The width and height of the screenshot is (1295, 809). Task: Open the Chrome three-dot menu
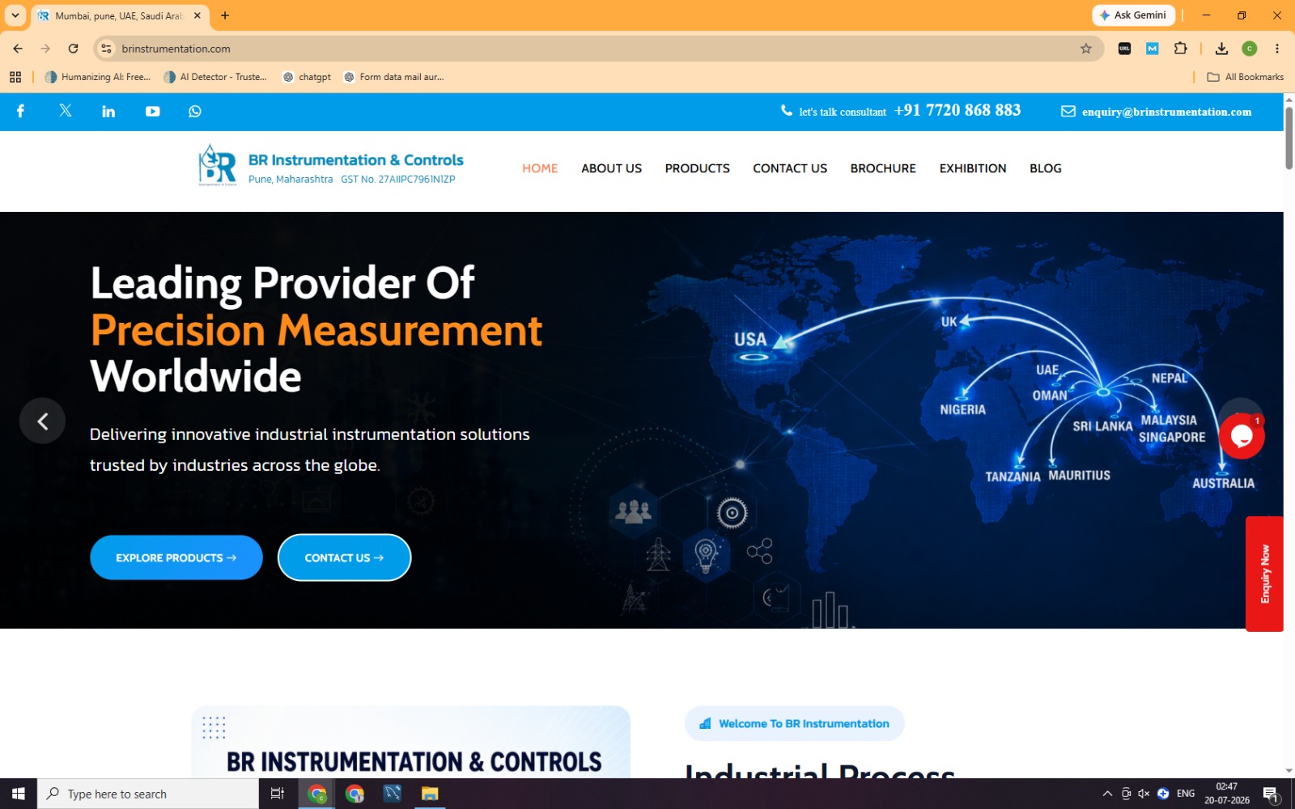click(x=1277, y=49)
